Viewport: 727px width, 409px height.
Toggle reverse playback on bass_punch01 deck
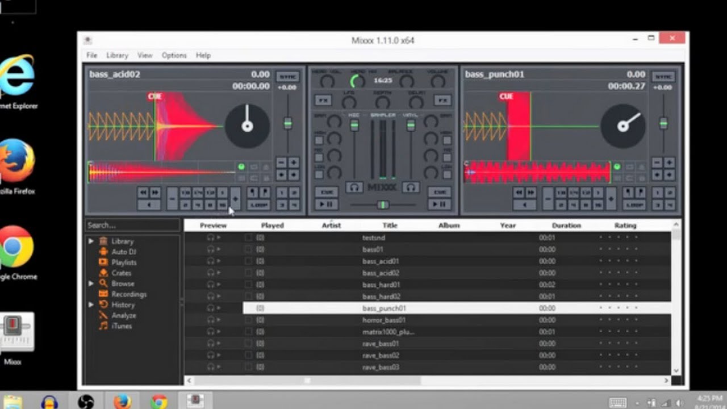click(525, 205)
